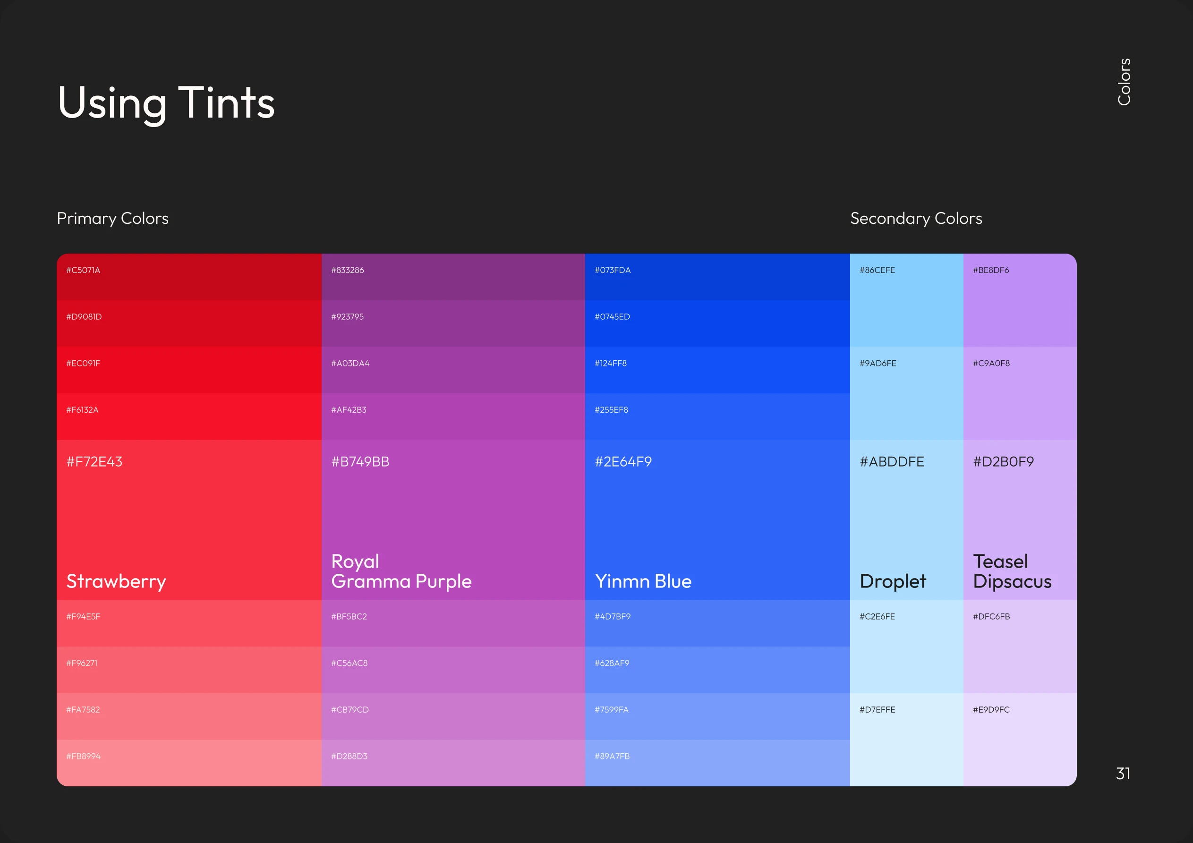Click the Primary Colors heading

(112, 219)
